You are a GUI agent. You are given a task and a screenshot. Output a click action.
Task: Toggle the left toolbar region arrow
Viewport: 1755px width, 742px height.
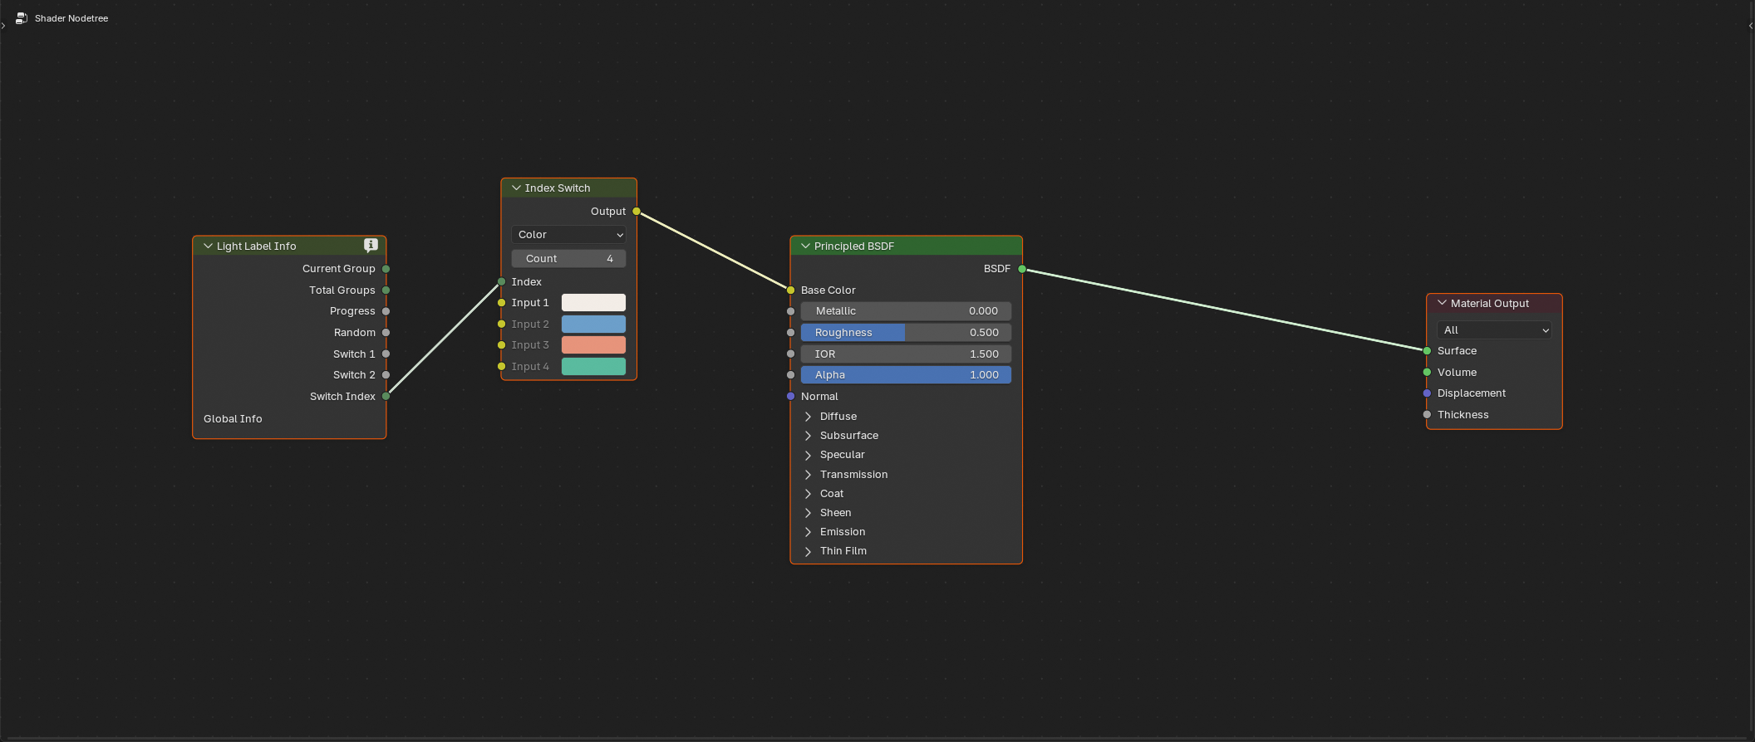click(3, 26)
